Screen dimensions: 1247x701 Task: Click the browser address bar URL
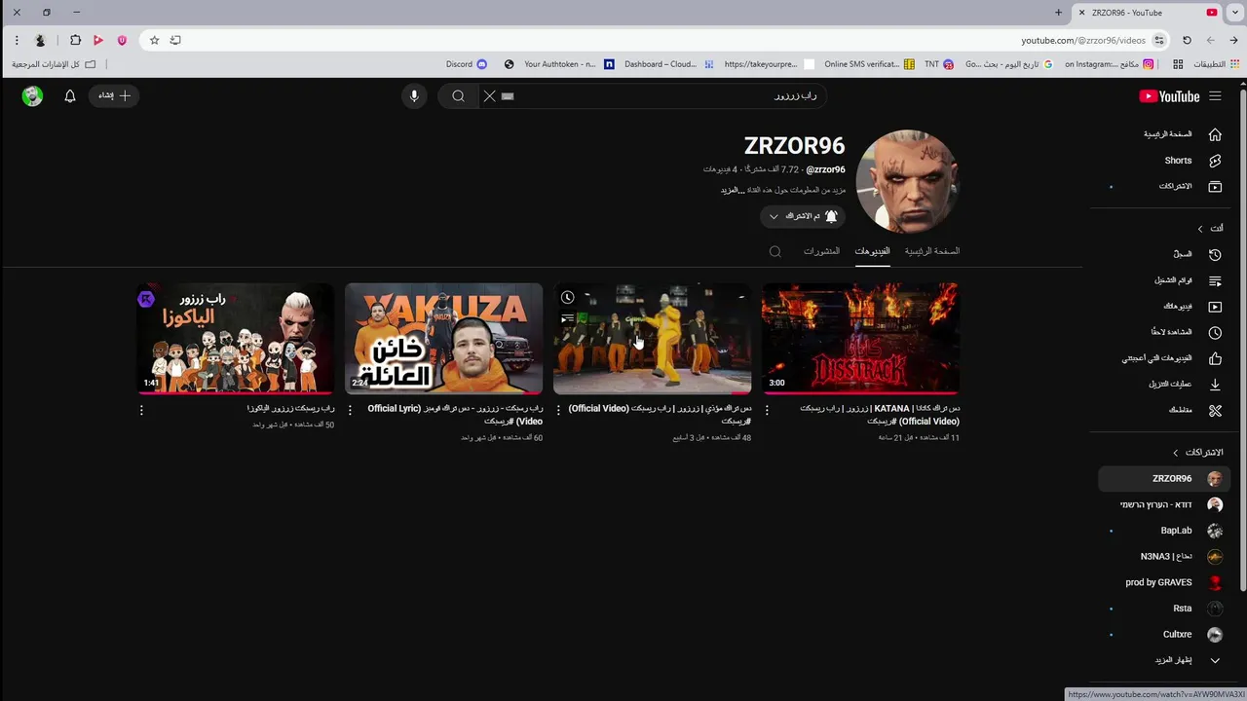(1082, 40)
